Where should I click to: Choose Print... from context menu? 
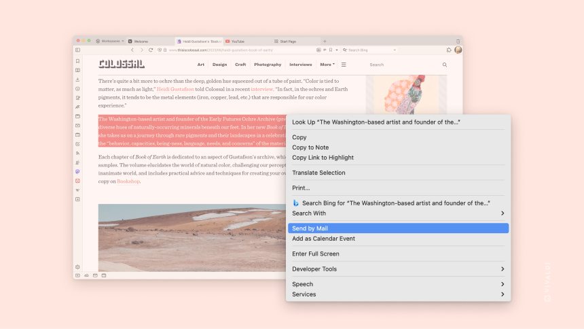398,188
